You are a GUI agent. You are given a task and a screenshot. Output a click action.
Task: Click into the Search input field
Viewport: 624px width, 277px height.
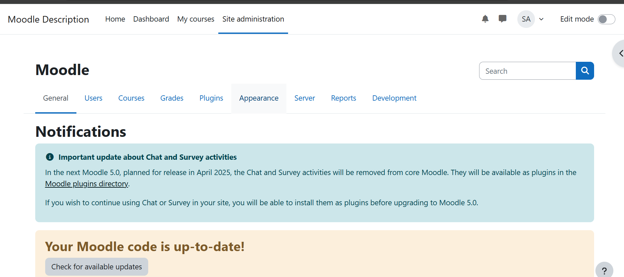pyautogui.click(x=527, y=71)
